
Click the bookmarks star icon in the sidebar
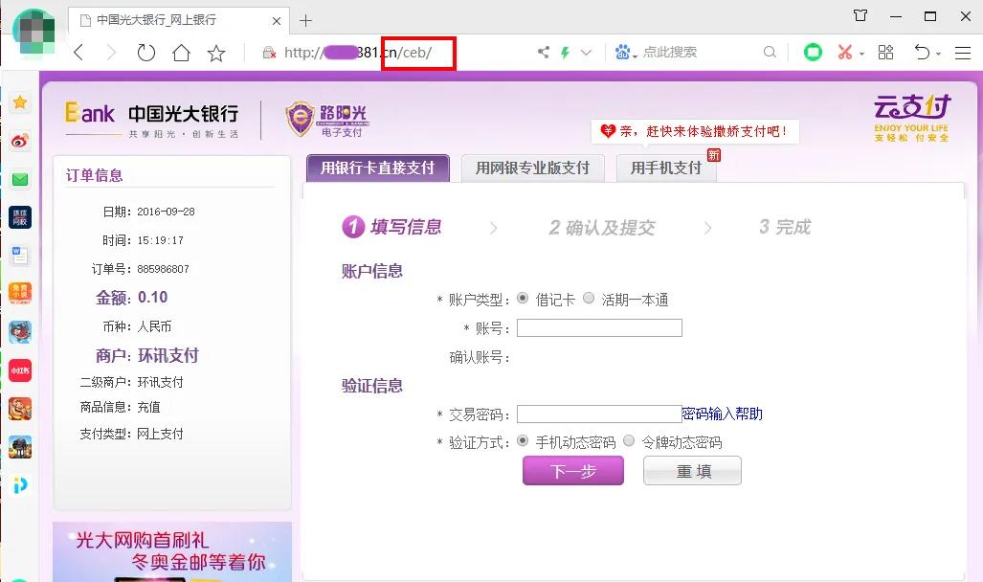tap(20, 101)
